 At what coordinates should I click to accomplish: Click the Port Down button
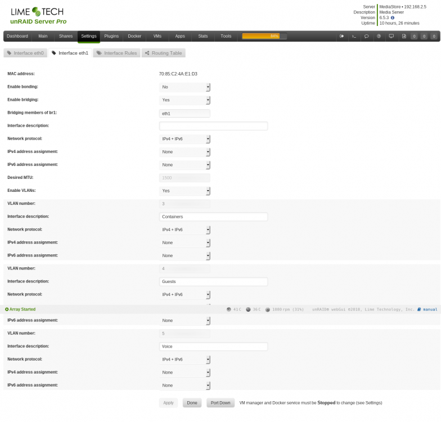[220, 403]
